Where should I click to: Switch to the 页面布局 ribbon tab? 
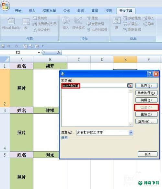[49, 11]
